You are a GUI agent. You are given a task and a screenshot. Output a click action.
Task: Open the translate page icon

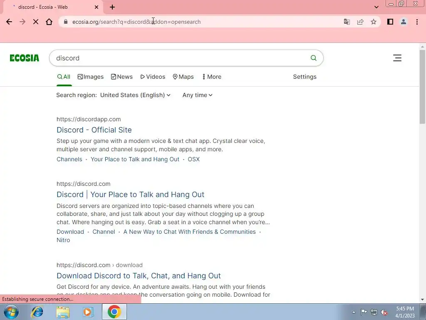(x=347, y=22)
